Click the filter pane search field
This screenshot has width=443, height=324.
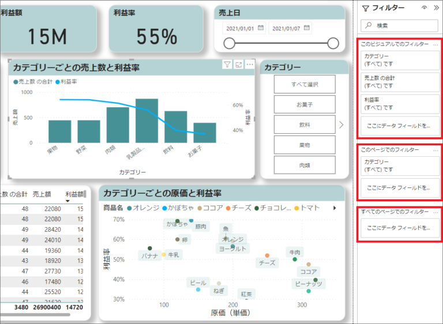point(400,26)
